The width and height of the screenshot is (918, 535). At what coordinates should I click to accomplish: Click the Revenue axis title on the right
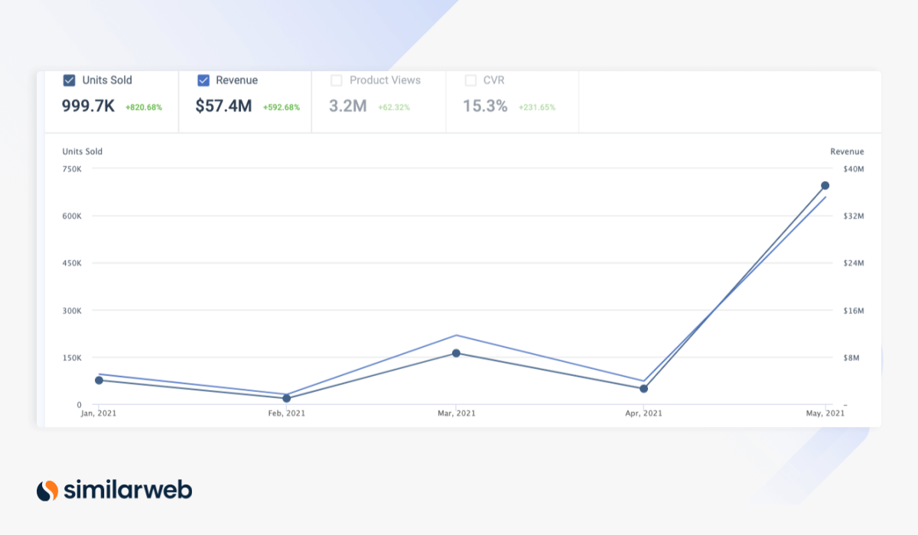[847, 151]
